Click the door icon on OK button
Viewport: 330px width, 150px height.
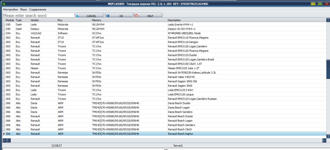(108, 16)
